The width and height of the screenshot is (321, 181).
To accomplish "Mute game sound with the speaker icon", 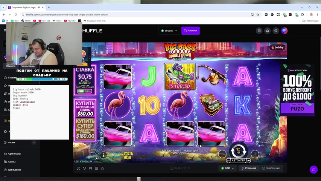I will (97, 158).
